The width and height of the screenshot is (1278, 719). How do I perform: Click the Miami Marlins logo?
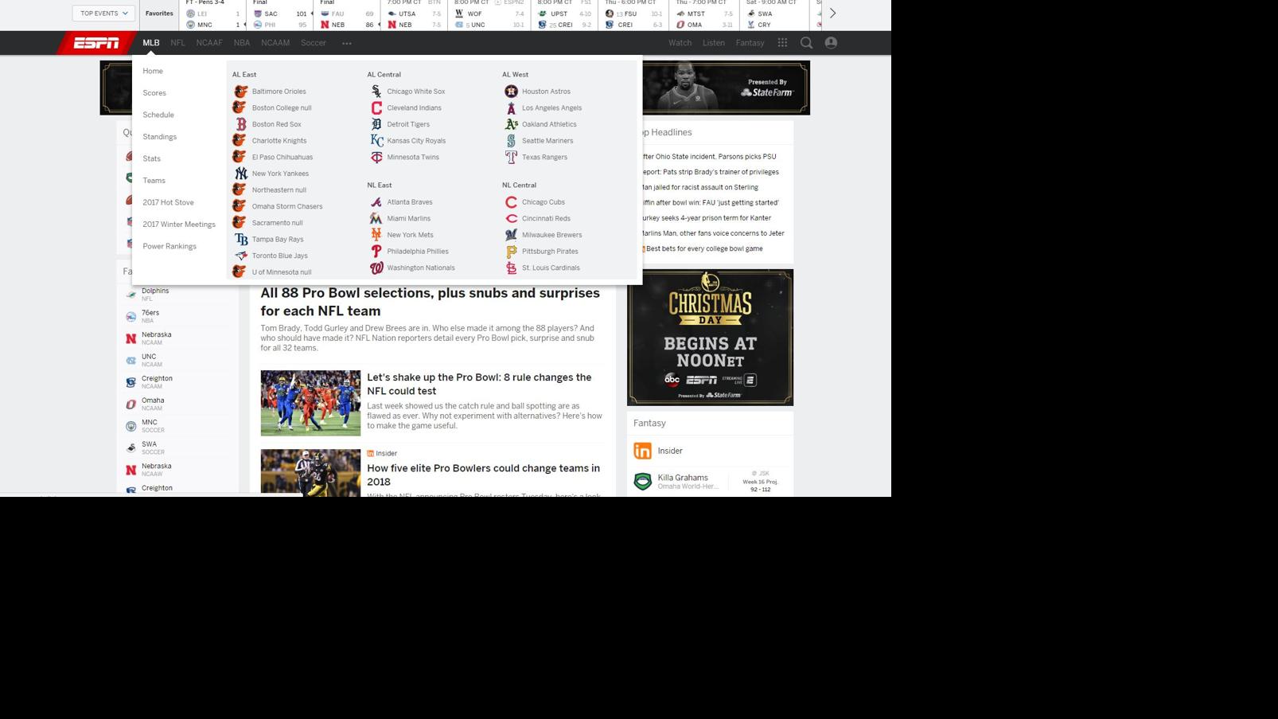coord(376,218)
